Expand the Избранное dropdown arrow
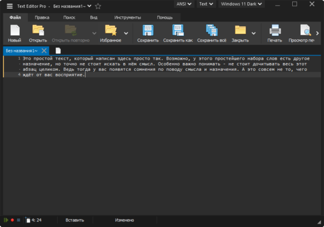 126,33
